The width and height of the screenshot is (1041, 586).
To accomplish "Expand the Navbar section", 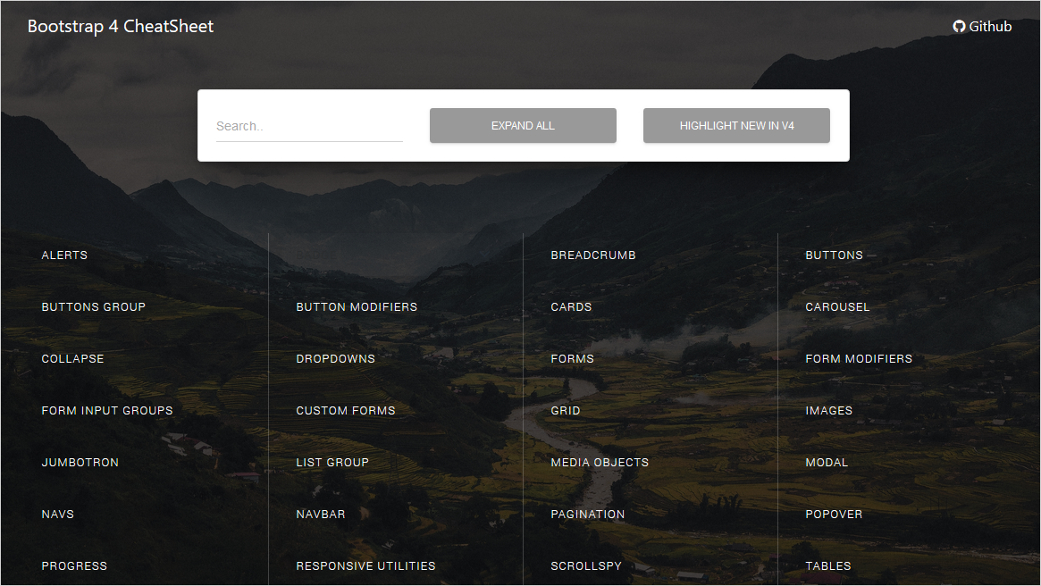I will [320, 515].
